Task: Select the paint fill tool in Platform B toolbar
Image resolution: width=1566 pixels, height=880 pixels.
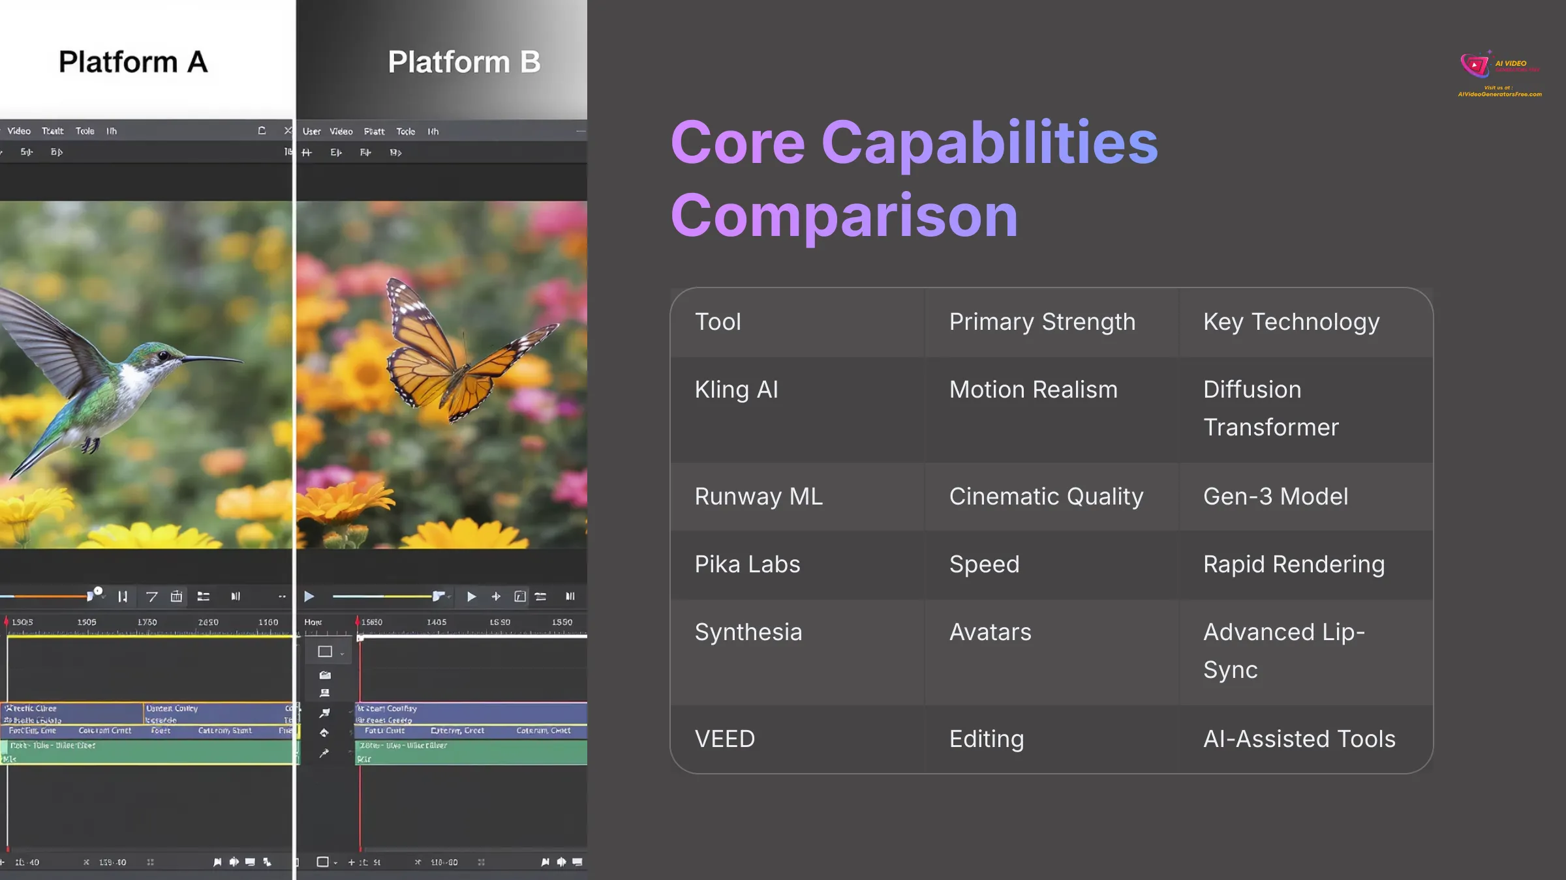Action: tap(324, 733)
